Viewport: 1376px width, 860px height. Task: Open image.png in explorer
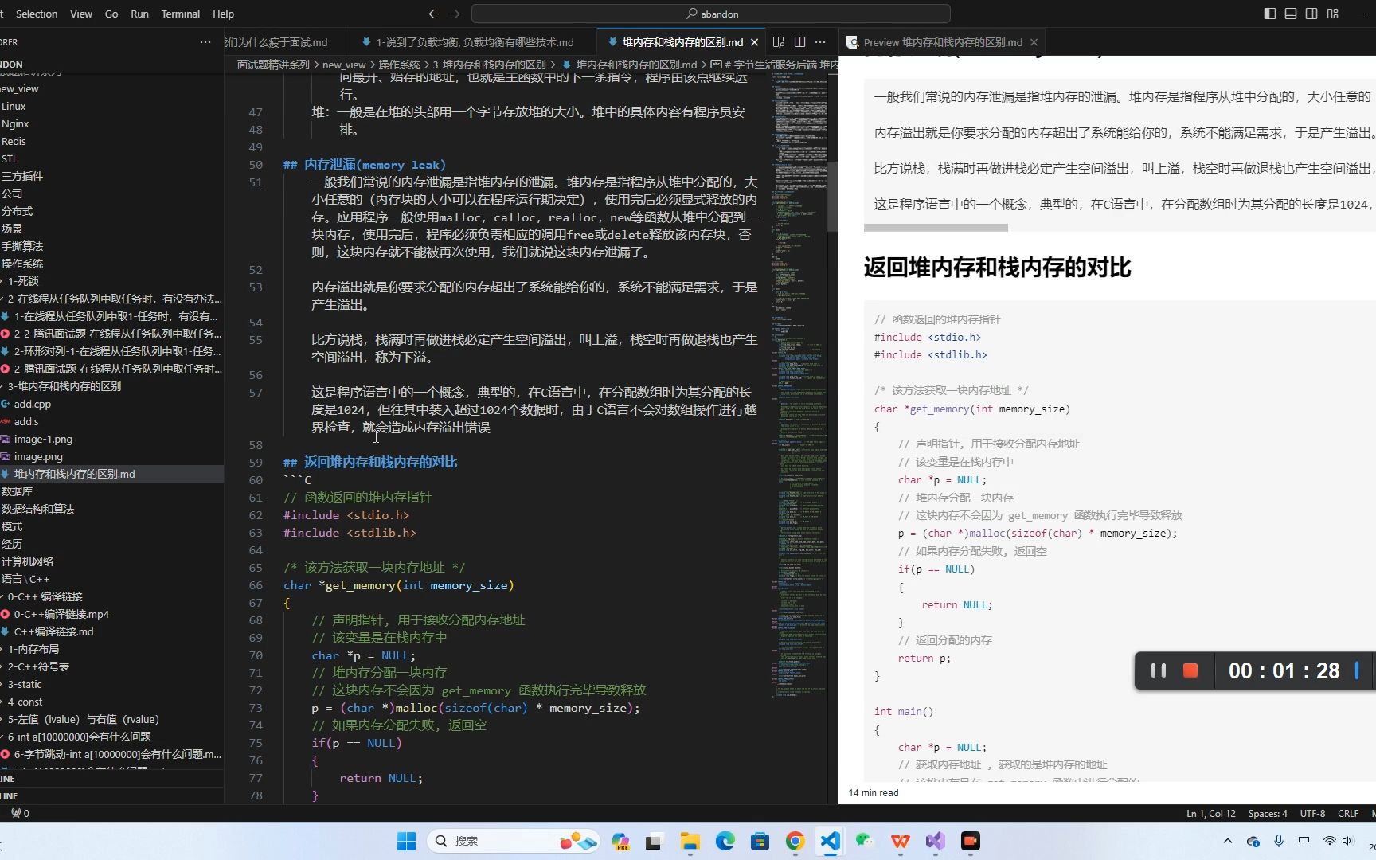(x=111, y=456)
